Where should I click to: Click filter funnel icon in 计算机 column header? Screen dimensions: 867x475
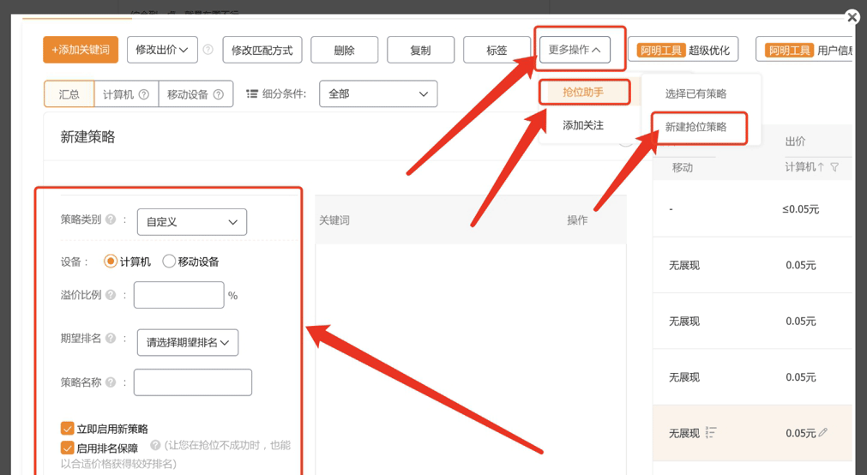point(834,167)
